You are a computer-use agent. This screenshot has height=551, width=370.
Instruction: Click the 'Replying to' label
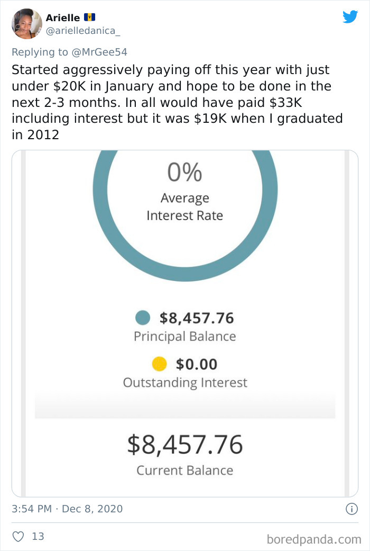39,52
